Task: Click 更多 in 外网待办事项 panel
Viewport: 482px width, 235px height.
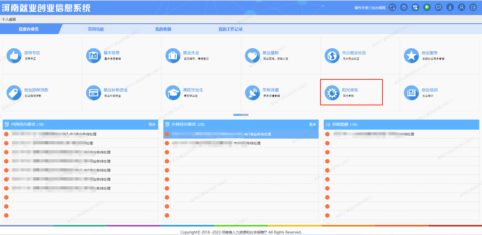Action: click(x=313, y=124)
